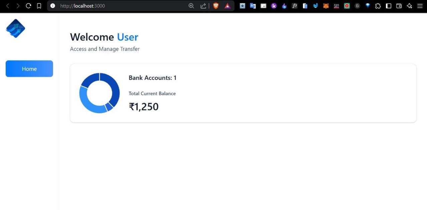
Task: Open the browser hamburger main menu
Action: pyautogui.click(x=420, y=6)
